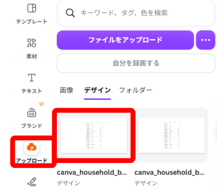Switch to the フォルダー tab
Viewport: 217px width, 193px height.
[x=136, y=90]
